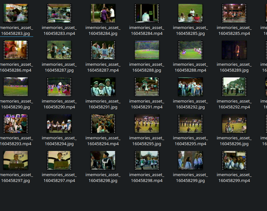Click the imemories_asset_160458289.jpg dark thumbnail
This screenshot has width=267, height=211.
[234, 50]
